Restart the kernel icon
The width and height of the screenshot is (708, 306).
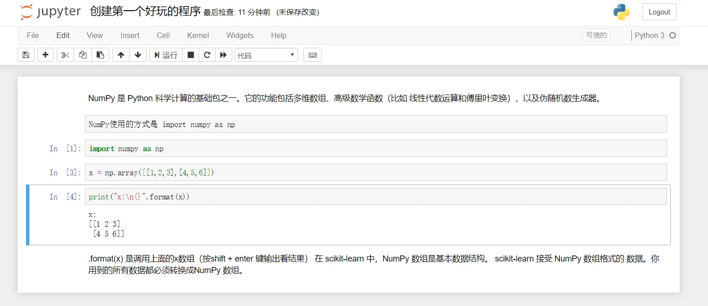207,55
